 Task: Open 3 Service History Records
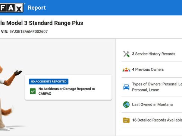154,54
